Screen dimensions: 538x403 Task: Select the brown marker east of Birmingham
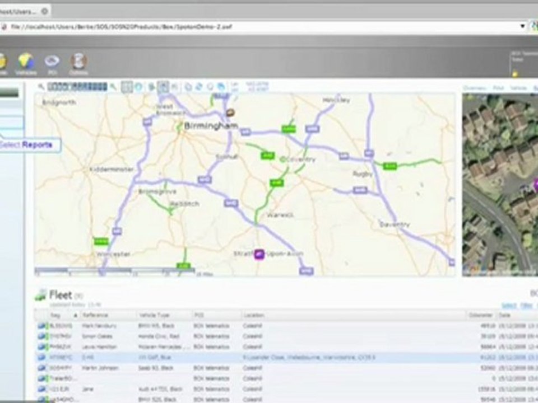(230, 113)
